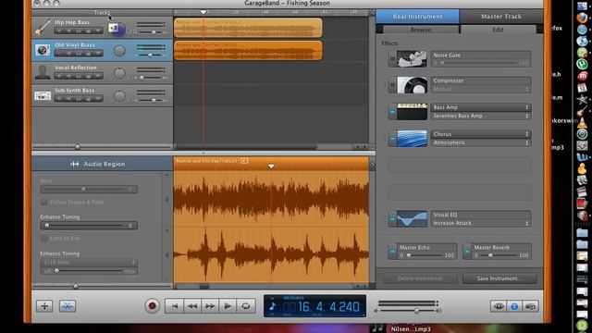Go to beginning of the song
This screenshot has width=592, height=333.
click(175, 306)
